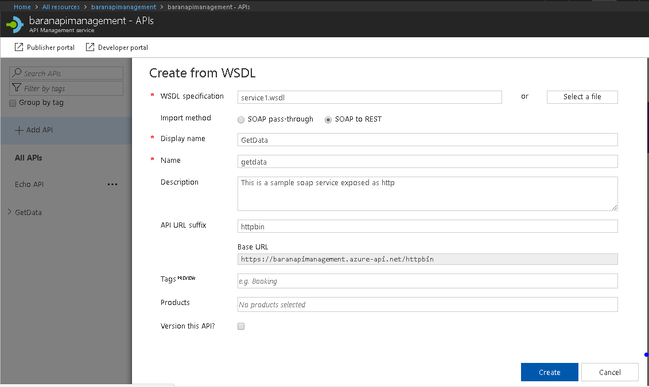
Task: Click the Select a file button
Action: [x=582, y=97]
